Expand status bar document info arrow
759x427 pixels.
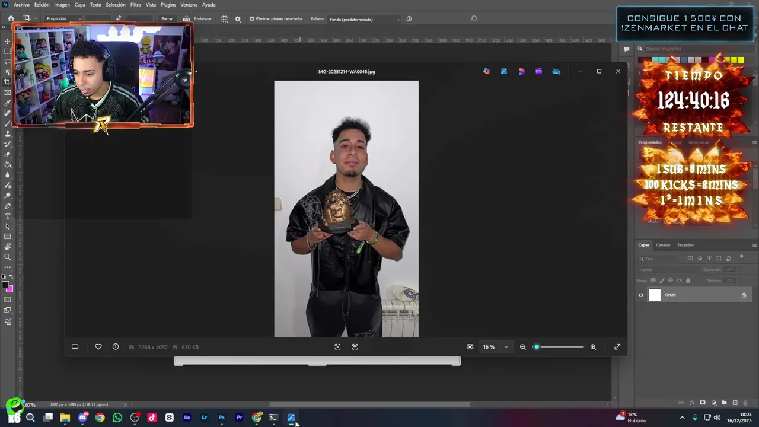(125, 405)
